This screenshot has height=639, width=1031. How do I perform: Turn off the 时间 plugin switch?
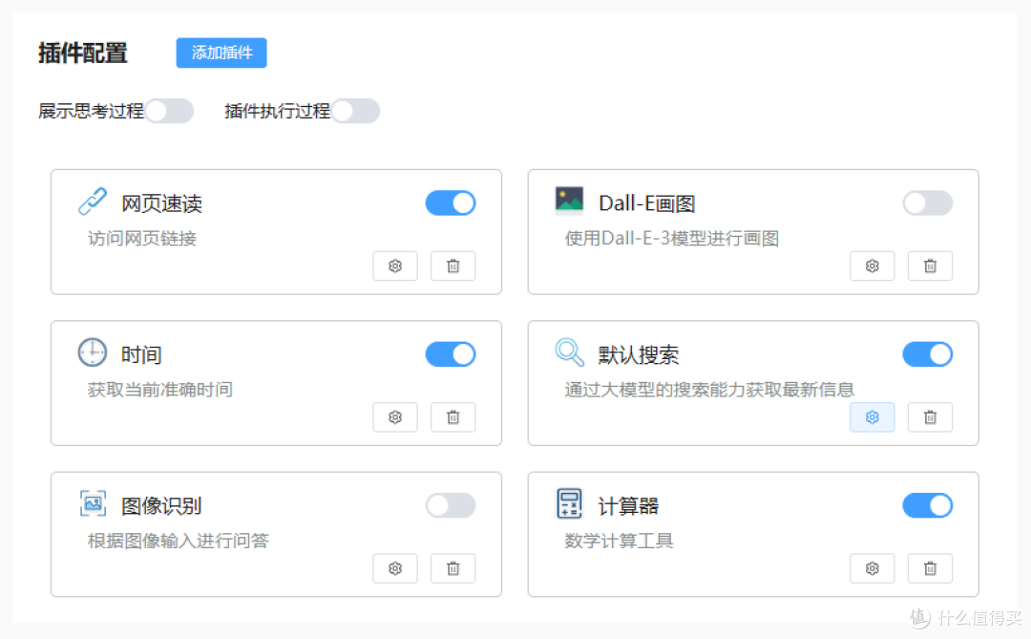pos(451,354)
